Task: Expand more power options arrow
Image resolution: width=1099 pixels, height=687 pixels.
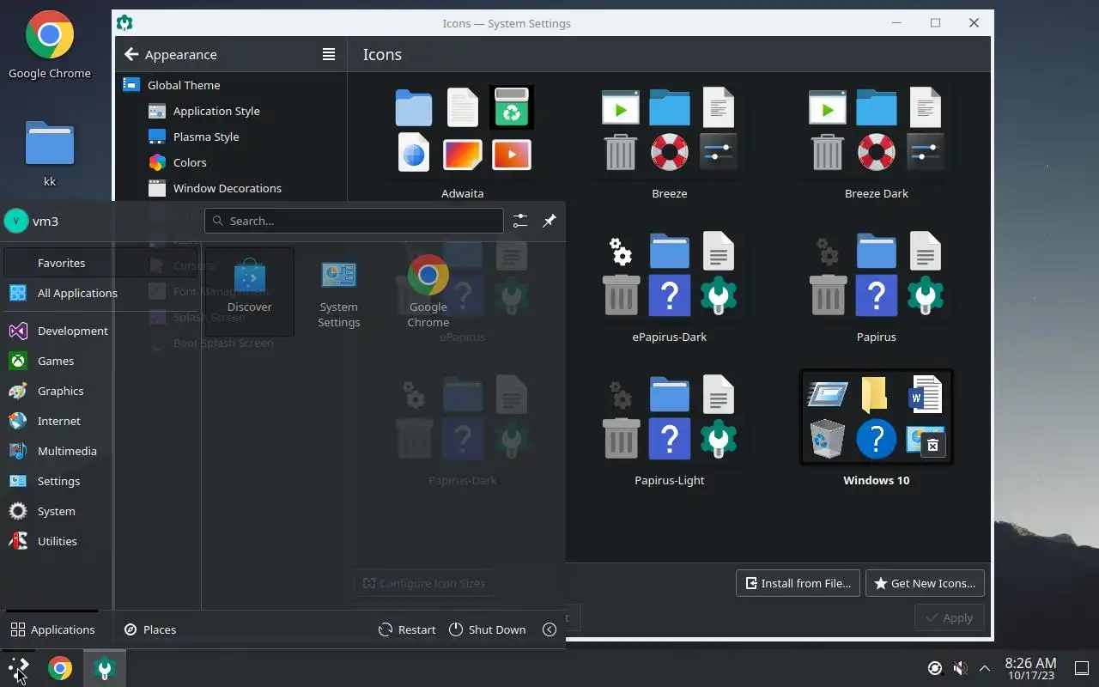Action: 549,629
